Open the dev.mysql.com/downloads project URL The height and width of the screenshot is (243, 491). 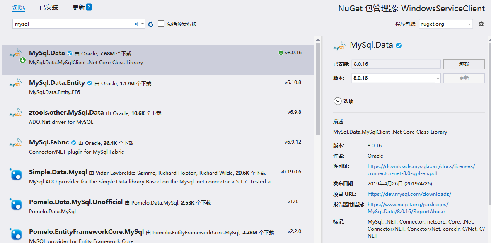(409, 194)
